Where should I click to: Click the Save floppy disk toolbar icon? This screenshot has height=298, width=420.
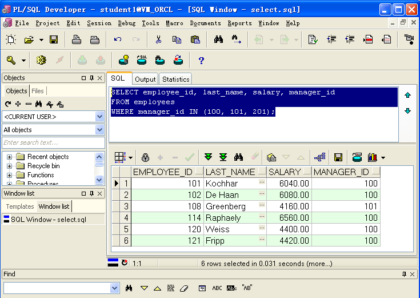pos(54,39)
